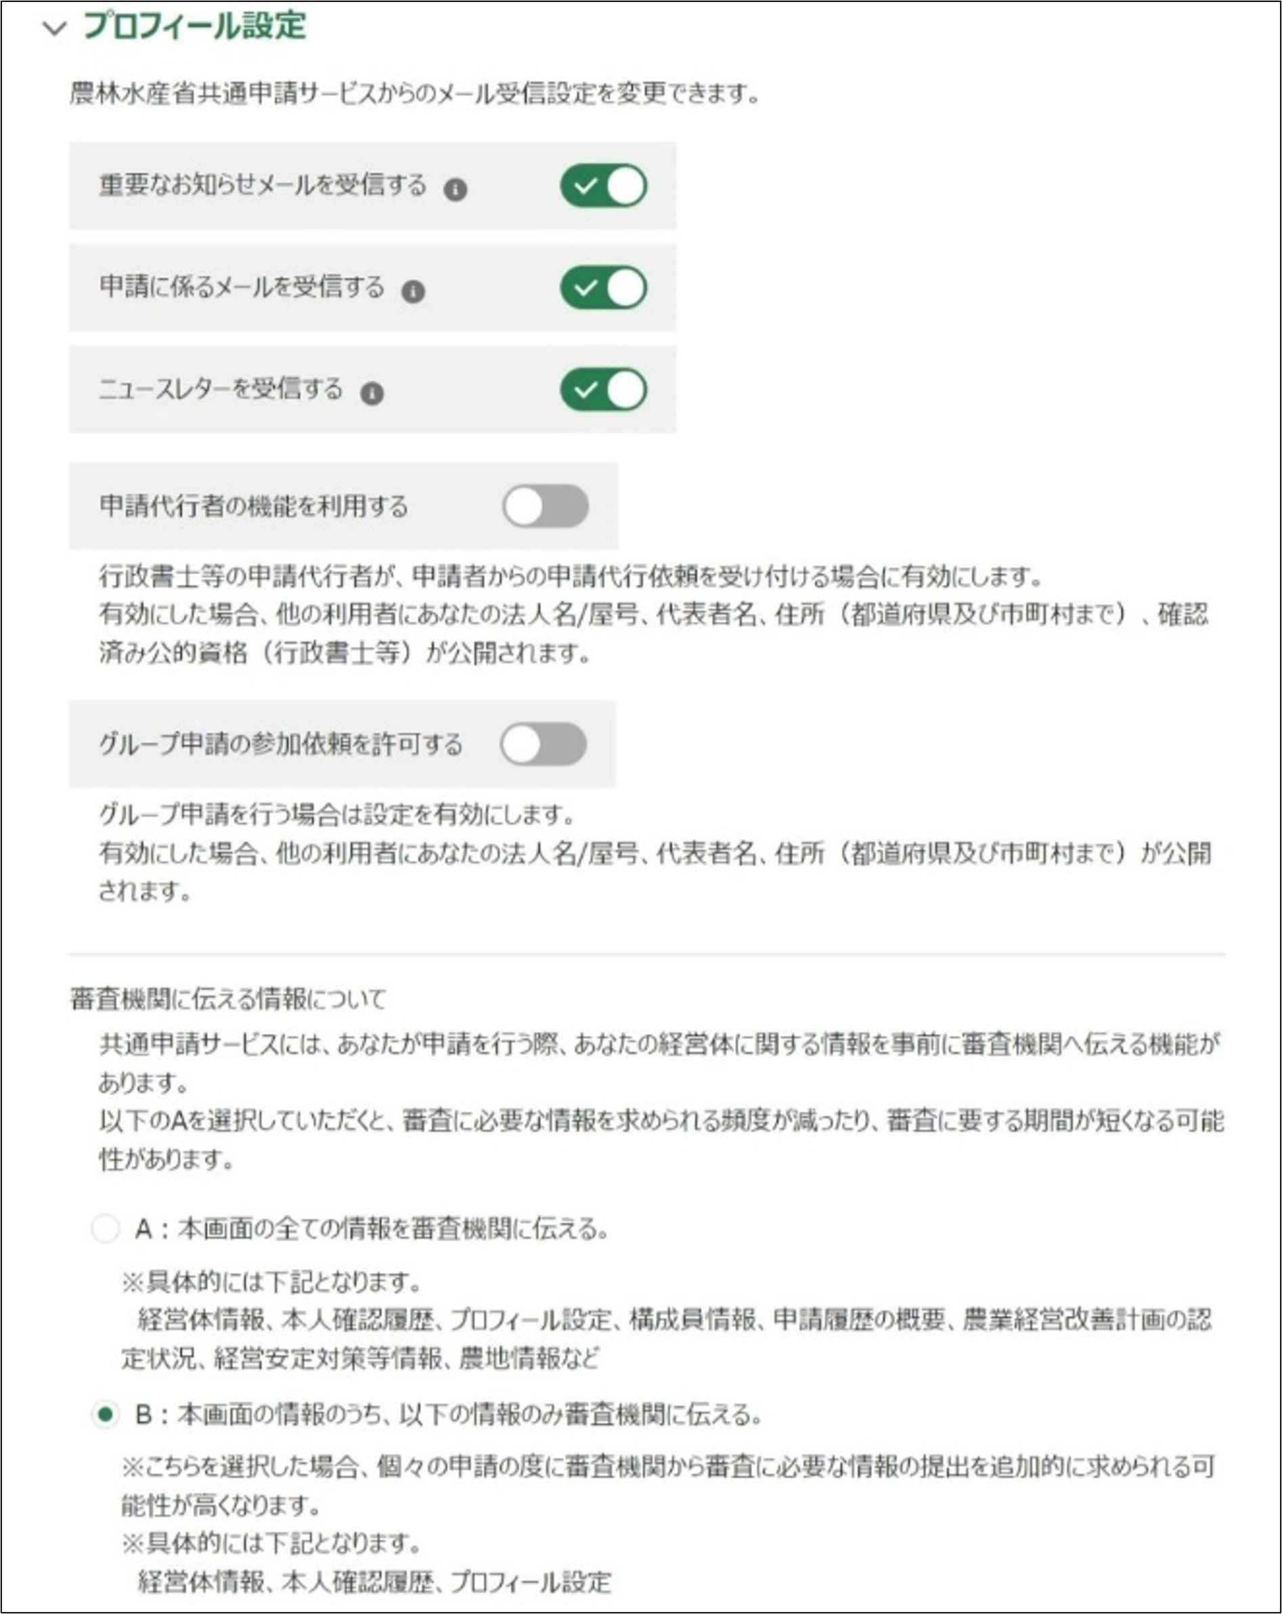
Task: Enable グループ申請の参加依頼を許可する toggle
Action: 544,744
